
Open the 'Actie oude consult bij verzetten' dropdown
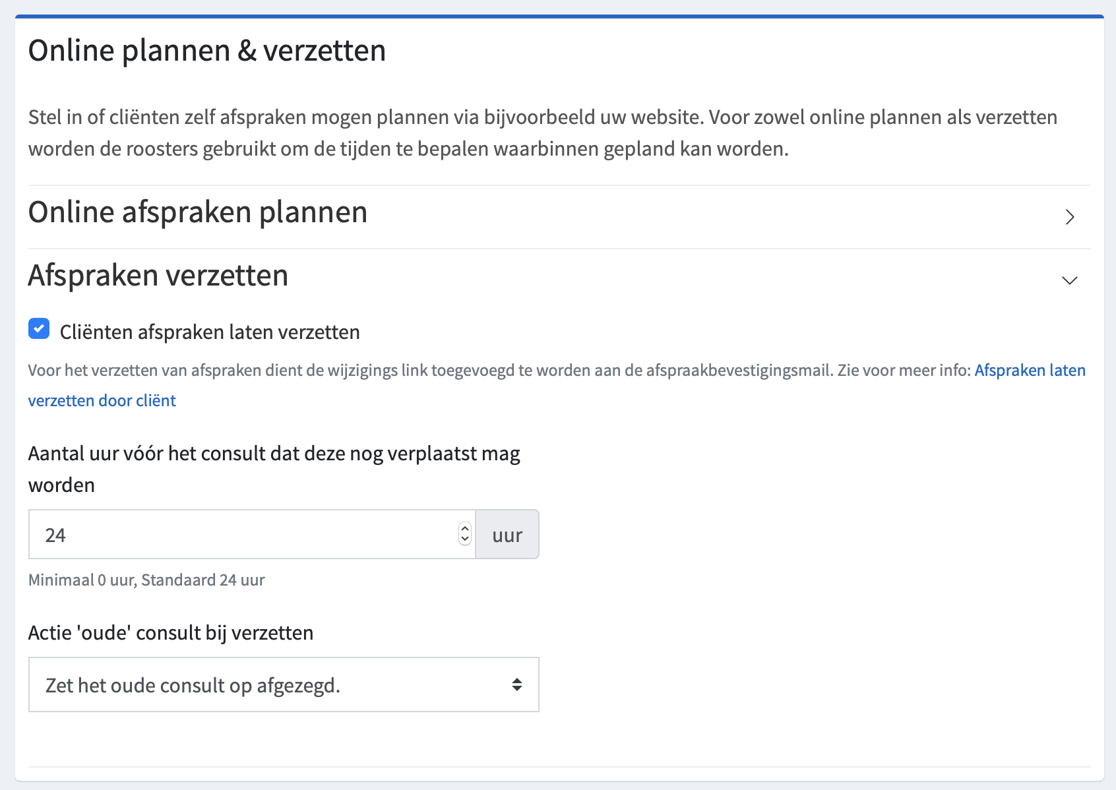pyautogui.click(x=284, y=685)
